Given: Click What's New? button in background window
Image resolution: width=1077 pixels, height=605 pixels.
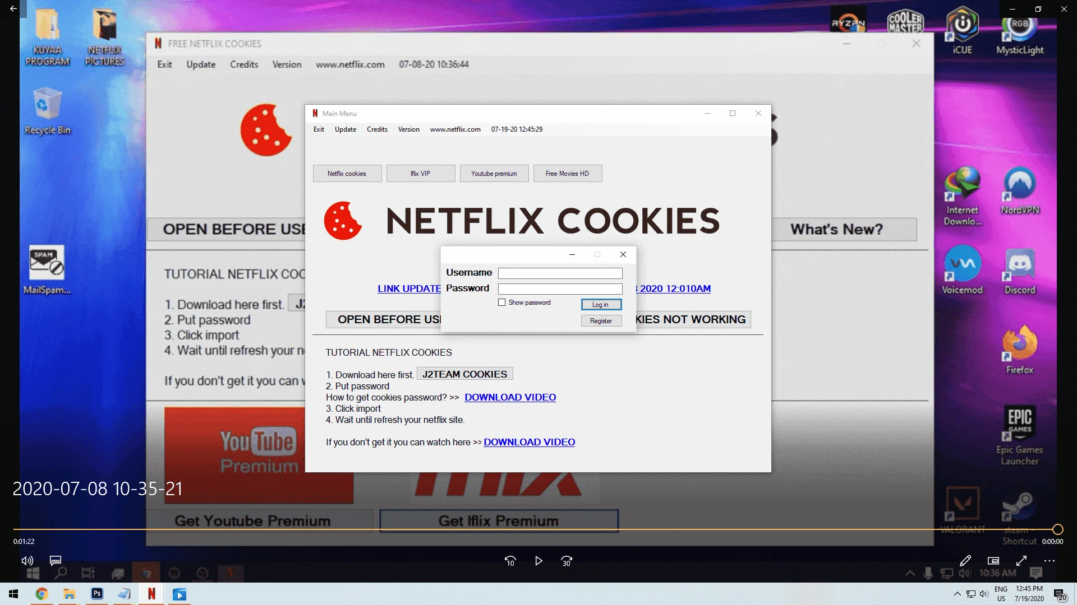Looking at the screenshot, I should (x=843, y=229).
